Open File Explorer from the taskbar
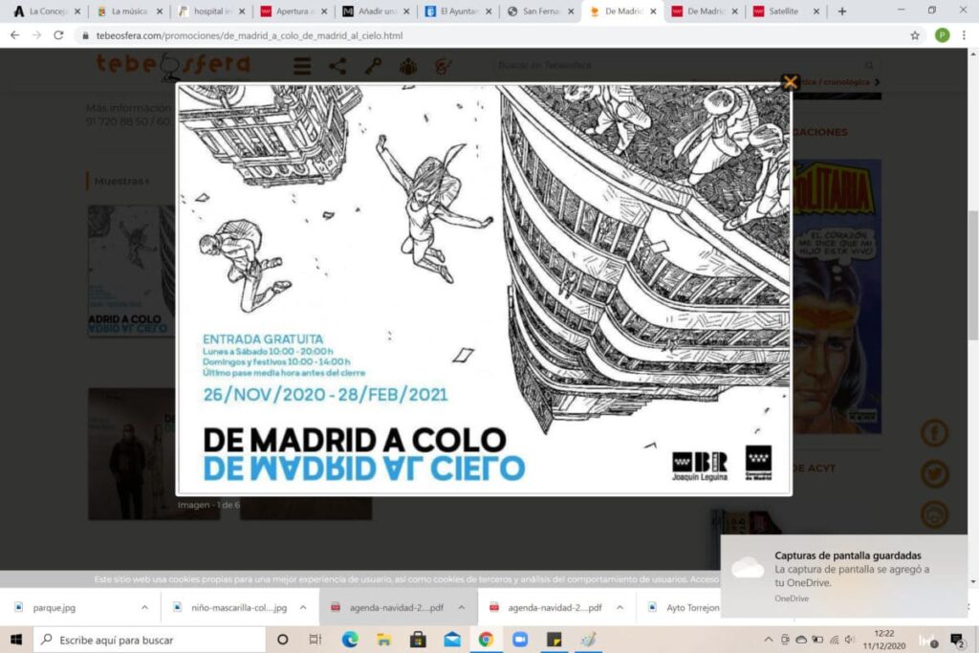This screenshot has width=979, height=653. pos(383,640)
